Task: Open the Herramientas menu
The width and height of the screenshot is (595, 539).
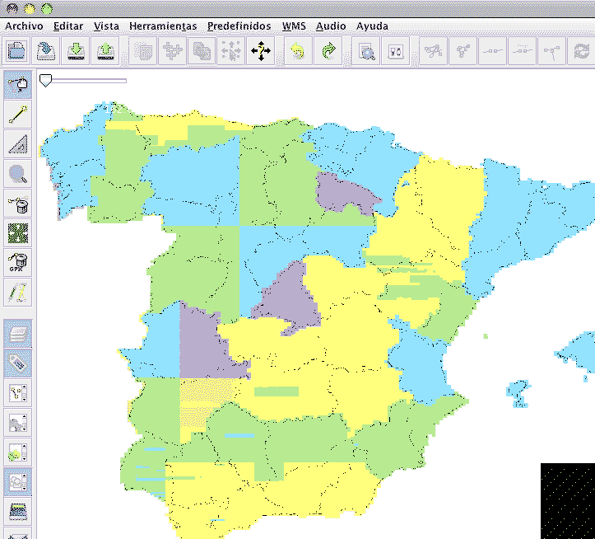Action: pos(163,26)
